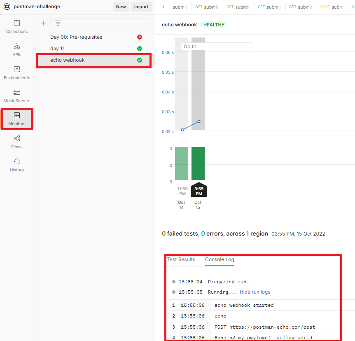
Task: Click log line 2 'echo'
Action: [220, 316]
